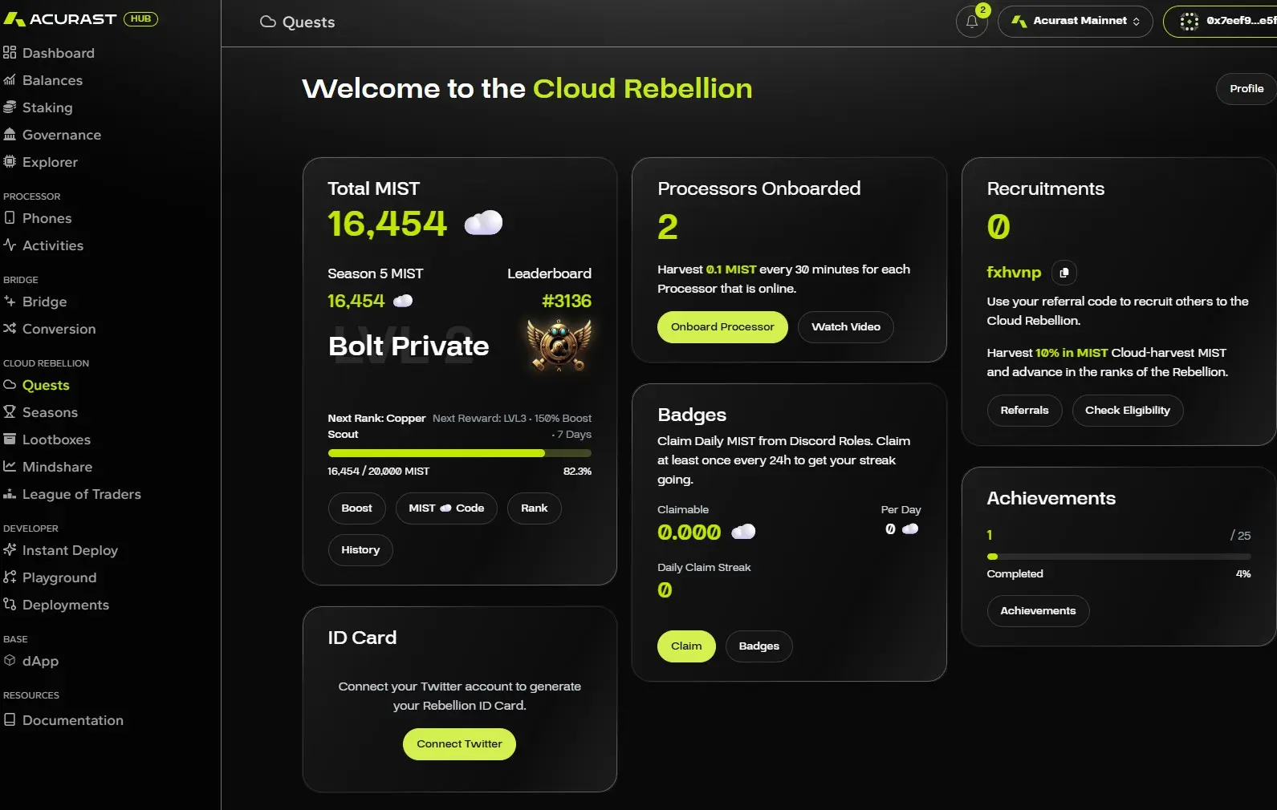Click the Governance building icon
This screenshot has width=1277, height=810.
[10, 135]
